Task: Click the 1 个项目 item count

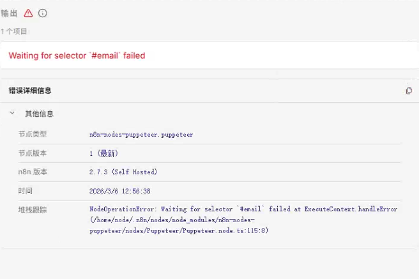Action: coord(14,31)
